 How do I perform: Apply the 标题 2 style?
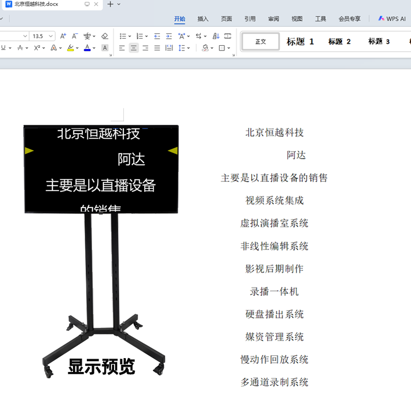(340, 42)
